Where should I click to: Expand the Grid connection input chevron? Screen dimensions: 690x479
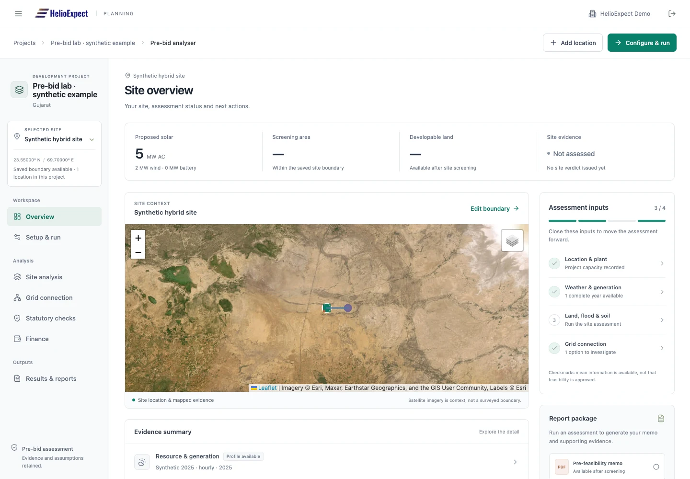pos(662,348)
